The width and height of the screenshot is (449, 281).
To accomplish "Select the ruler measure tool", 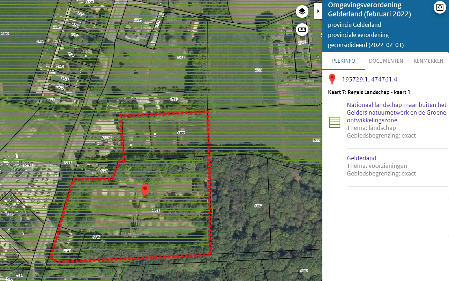I will click(x=302, y=30).
